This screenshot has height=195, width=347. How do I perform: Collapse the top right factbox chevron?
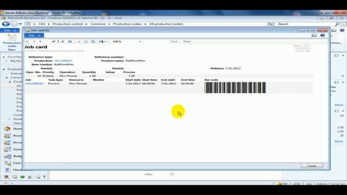pos(343,55)
